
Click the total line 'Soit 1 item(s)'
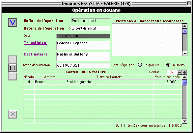[x=149, y=125]
